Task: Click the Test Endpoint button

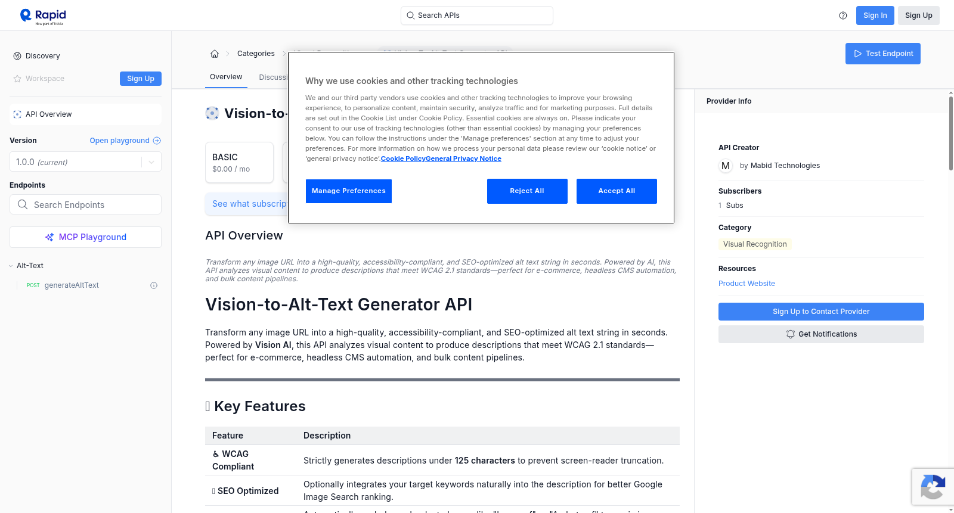Action: pyautogui.click(x=882, y=54)
